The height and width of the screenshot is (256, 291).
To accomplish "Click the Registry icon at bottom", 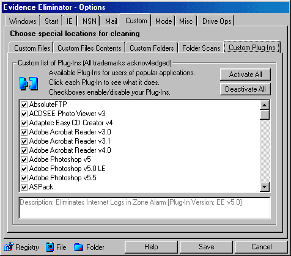I will click(x=9, y=247).
